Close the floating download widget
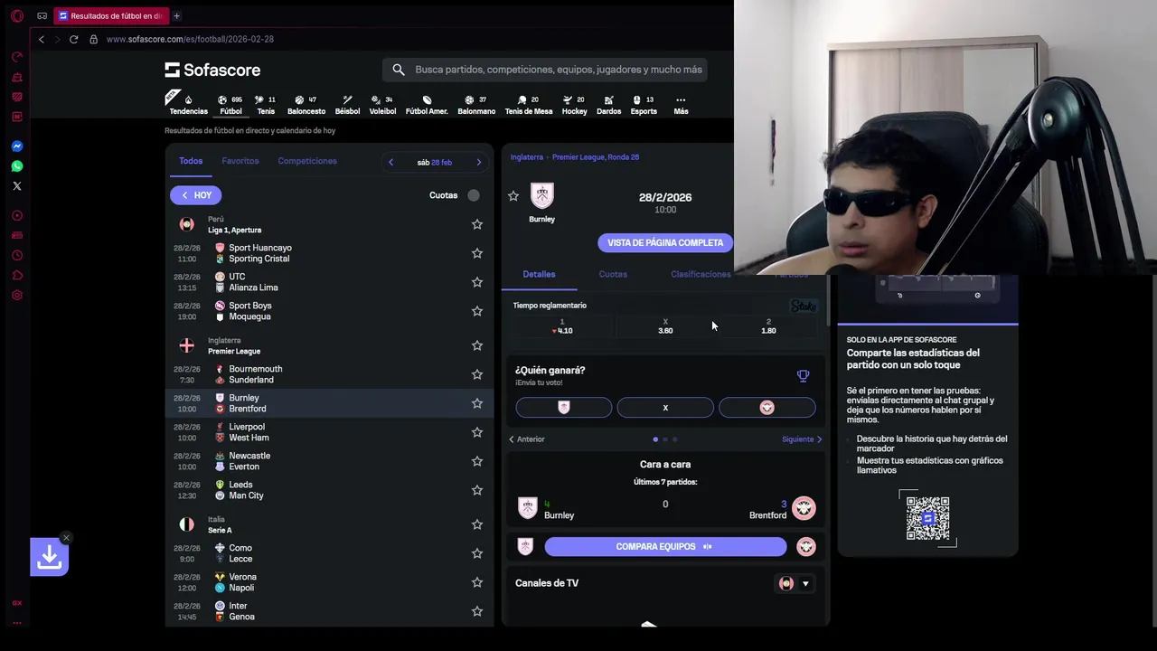 (66, 538)
